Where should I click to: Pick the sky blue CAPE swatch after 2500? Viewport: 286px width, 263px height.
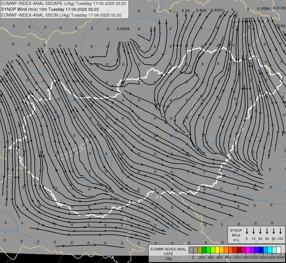(x=265, y=250)
